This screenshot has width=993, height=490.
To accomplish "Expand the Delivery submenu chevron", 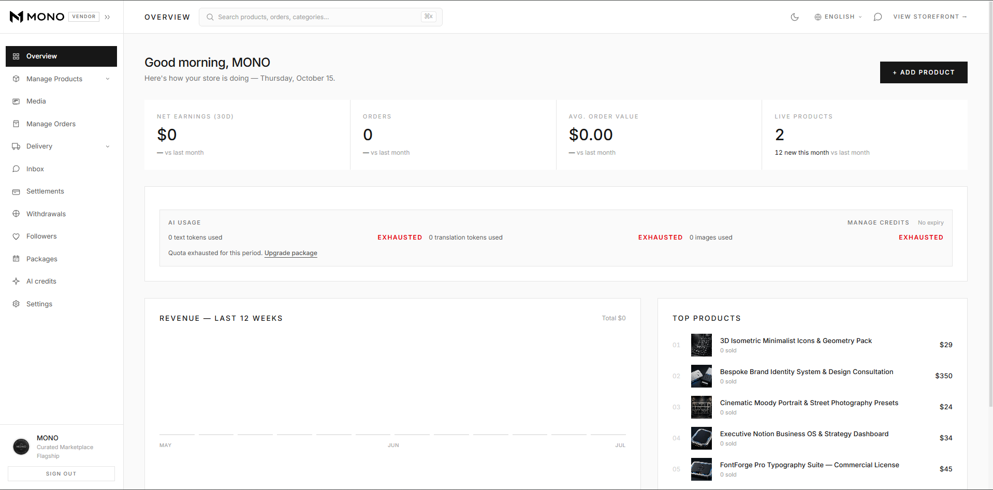I will pyautogui.click(x=108, y=146).
